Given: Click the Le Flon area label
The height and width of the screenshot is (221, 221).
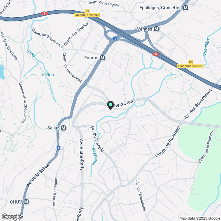Looking at the screenshot, I should click(47, 75).
